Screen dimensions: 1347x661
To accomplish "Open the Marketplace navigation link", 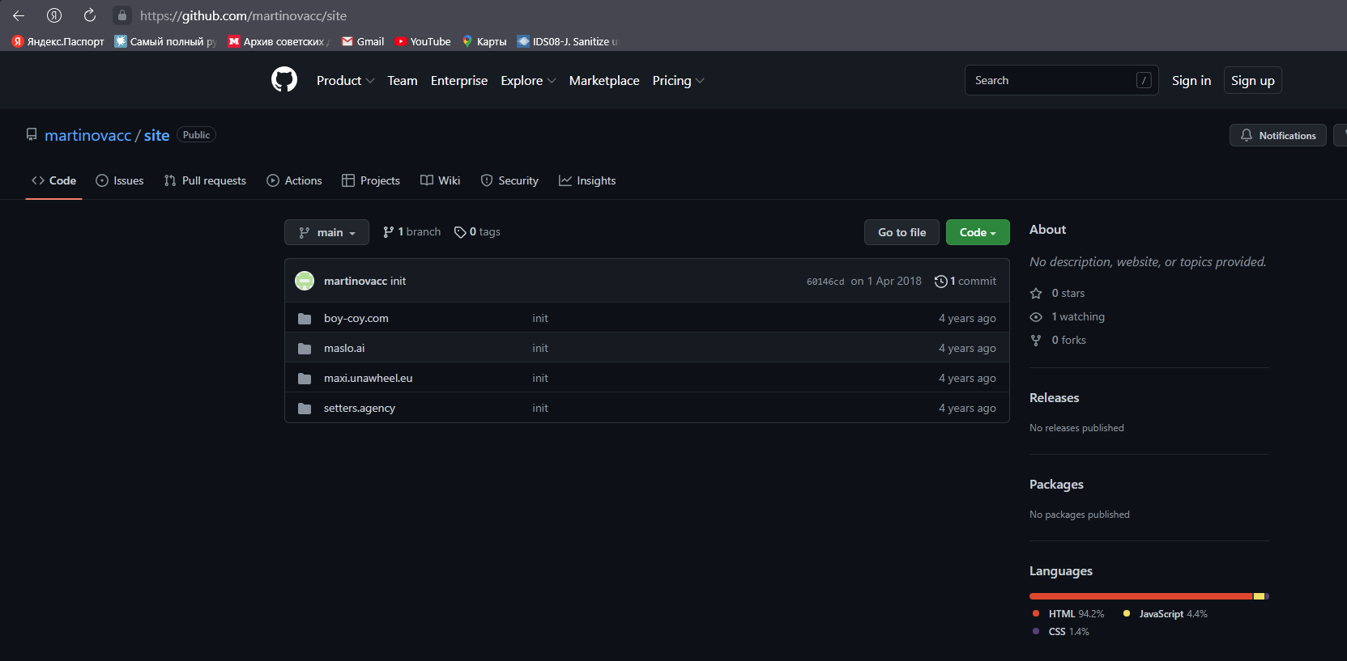I will 604,80.
